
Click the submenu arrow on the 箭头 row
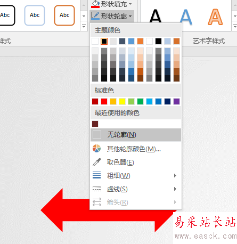pos(175,202)
